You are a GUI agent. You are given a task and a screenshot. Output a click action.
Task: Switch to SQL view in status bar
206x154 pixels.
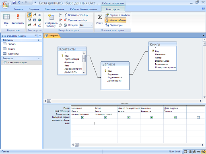(199, 152)
